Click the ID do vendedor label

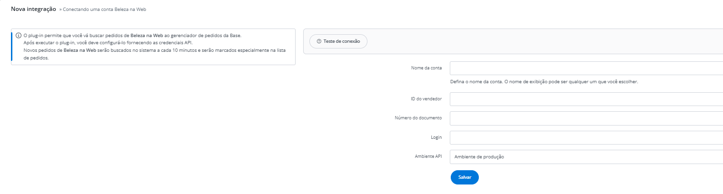(x=422, y=99)
